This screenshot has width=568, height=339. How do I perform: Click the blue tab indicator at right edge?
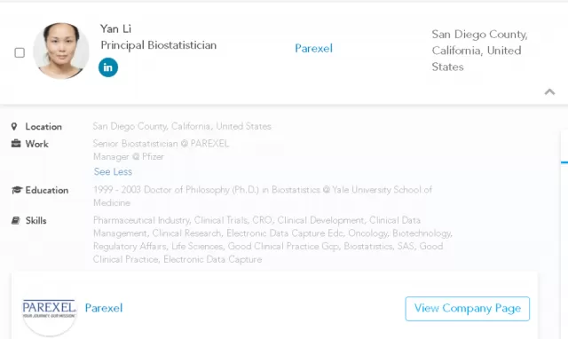[x=564, y=162]
